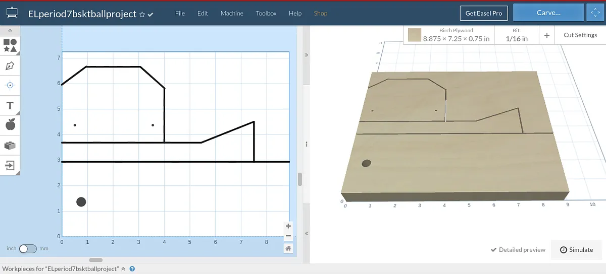The width and height of the screenshot is (606, 274).
Task: Click the Birch Plywood material swatch
Action: click(x=415, y=35)
